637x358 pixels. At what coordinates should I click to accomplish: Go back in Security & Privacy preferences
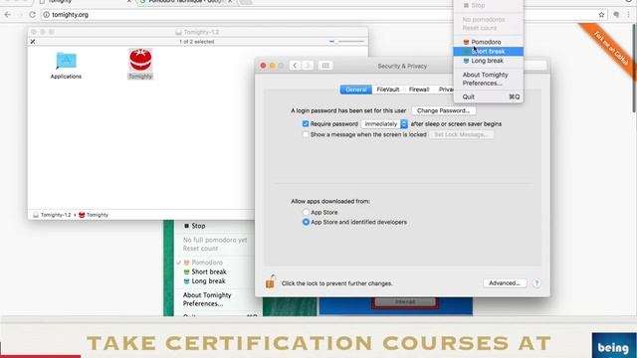[x=296, y=66]
